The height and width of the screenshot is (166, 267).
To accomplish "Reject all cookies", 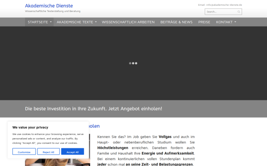I will 49,151.
